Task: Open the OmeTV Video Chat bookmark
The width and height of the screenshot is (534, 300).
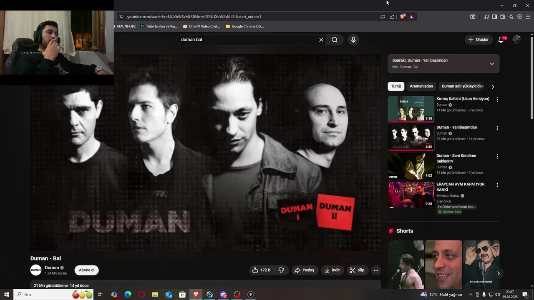Action: pyautogui.click(x=201, y=26)
